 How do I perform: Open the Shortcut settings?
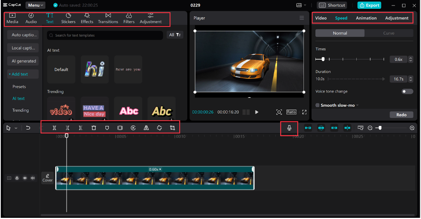point(332,5)
